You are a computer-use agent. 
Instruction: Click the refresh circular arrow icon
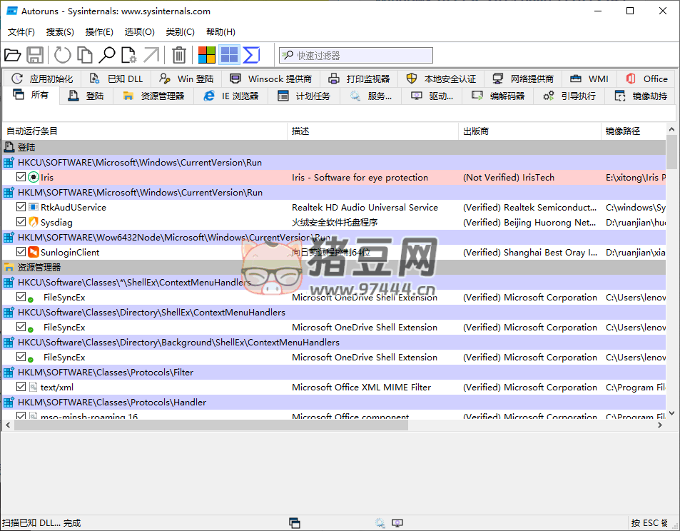point(63,55)
